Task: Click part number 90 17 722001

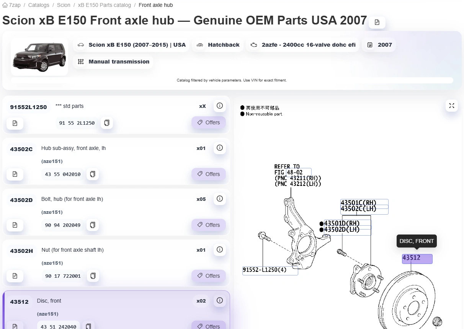Action: tap(63, 276)
